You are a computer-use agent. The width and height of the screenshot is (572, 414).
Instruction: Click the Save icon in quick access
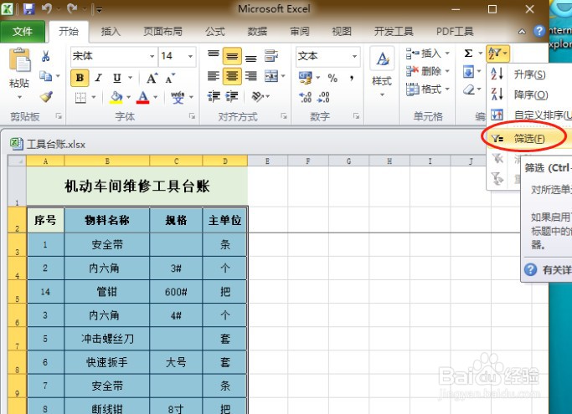28,8
